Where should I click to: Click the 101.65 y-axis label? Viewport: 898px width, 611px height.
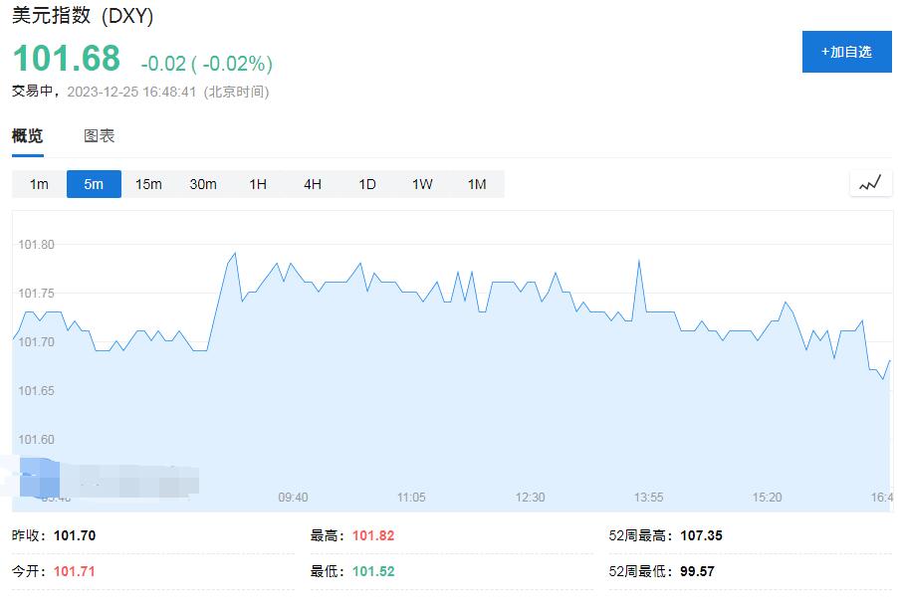click(x=36, y=390)
